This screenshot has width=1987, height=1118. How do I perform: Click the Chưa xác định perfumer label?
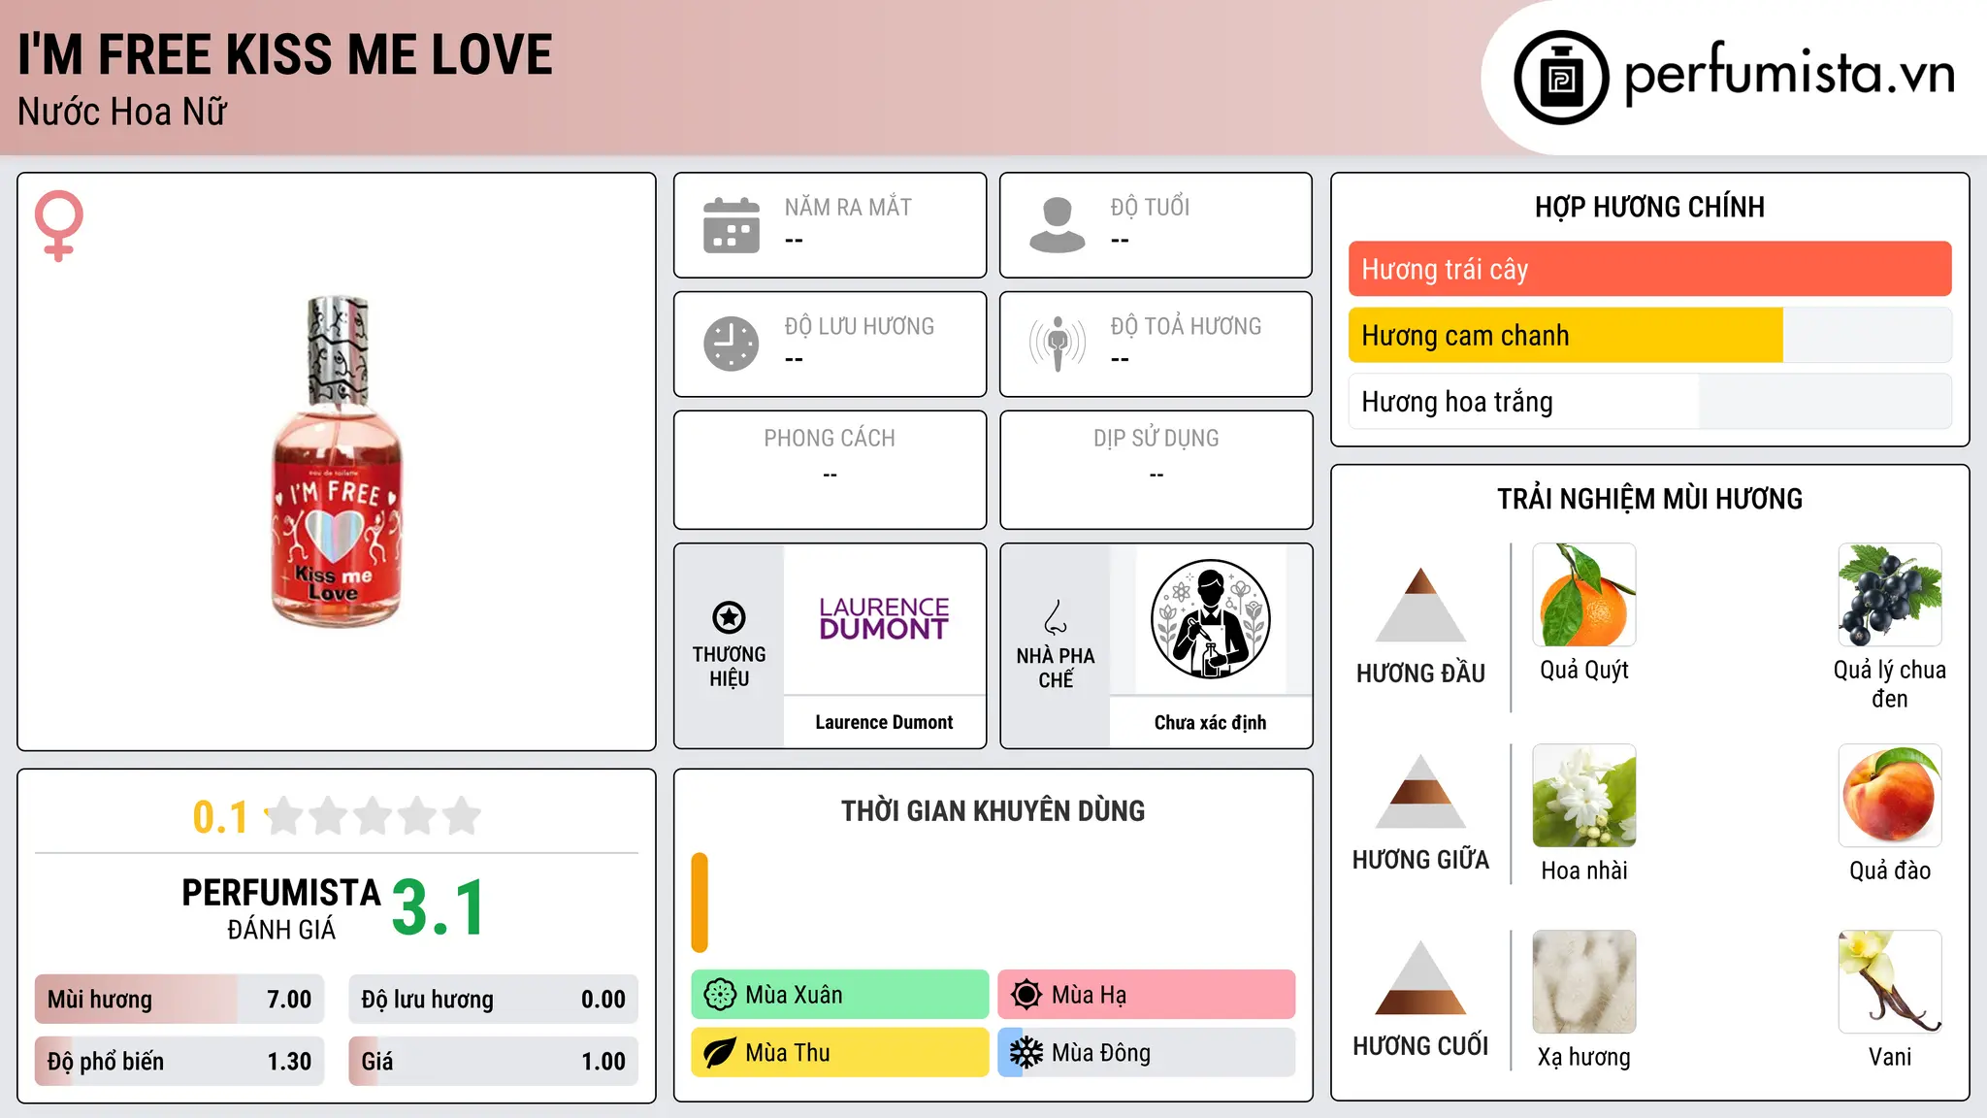pyautogui.click(x=1210, y=723)
